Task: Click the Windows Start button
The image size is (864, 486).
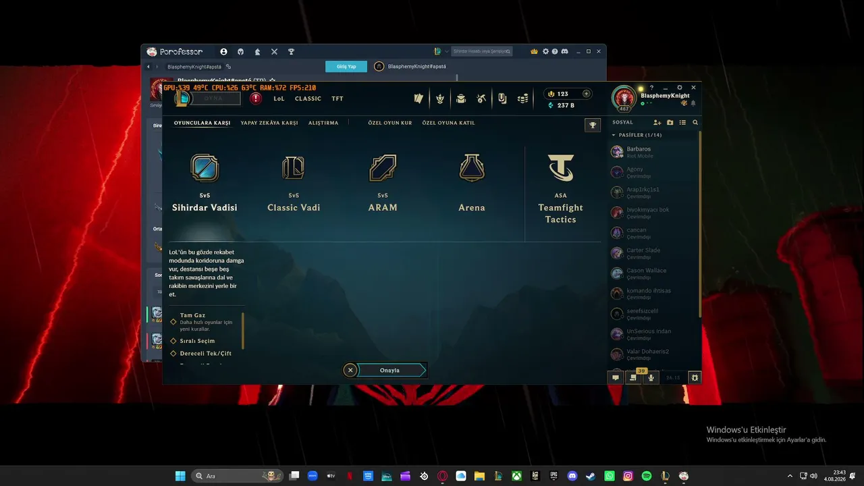Action: (x=180, y=476)
